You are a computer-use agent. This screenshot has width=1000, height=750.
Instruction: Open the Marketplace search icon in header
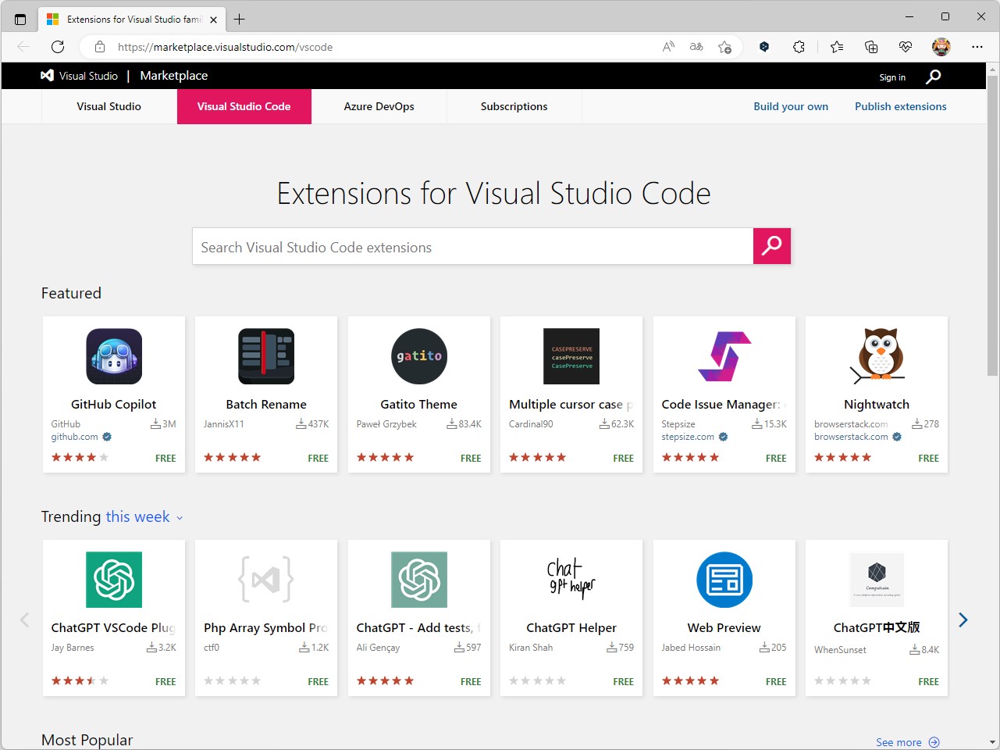(932, 76)
